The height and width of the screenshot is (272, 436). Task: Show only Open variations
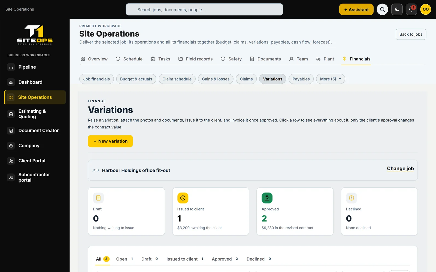pos(125,259)
